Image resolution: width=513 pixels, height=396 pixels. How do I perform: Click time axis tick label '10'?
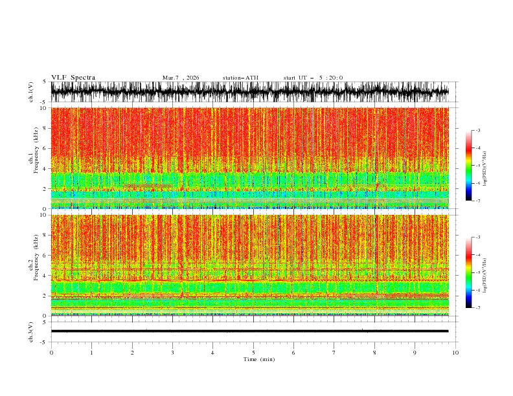click(x=455, y=353)
